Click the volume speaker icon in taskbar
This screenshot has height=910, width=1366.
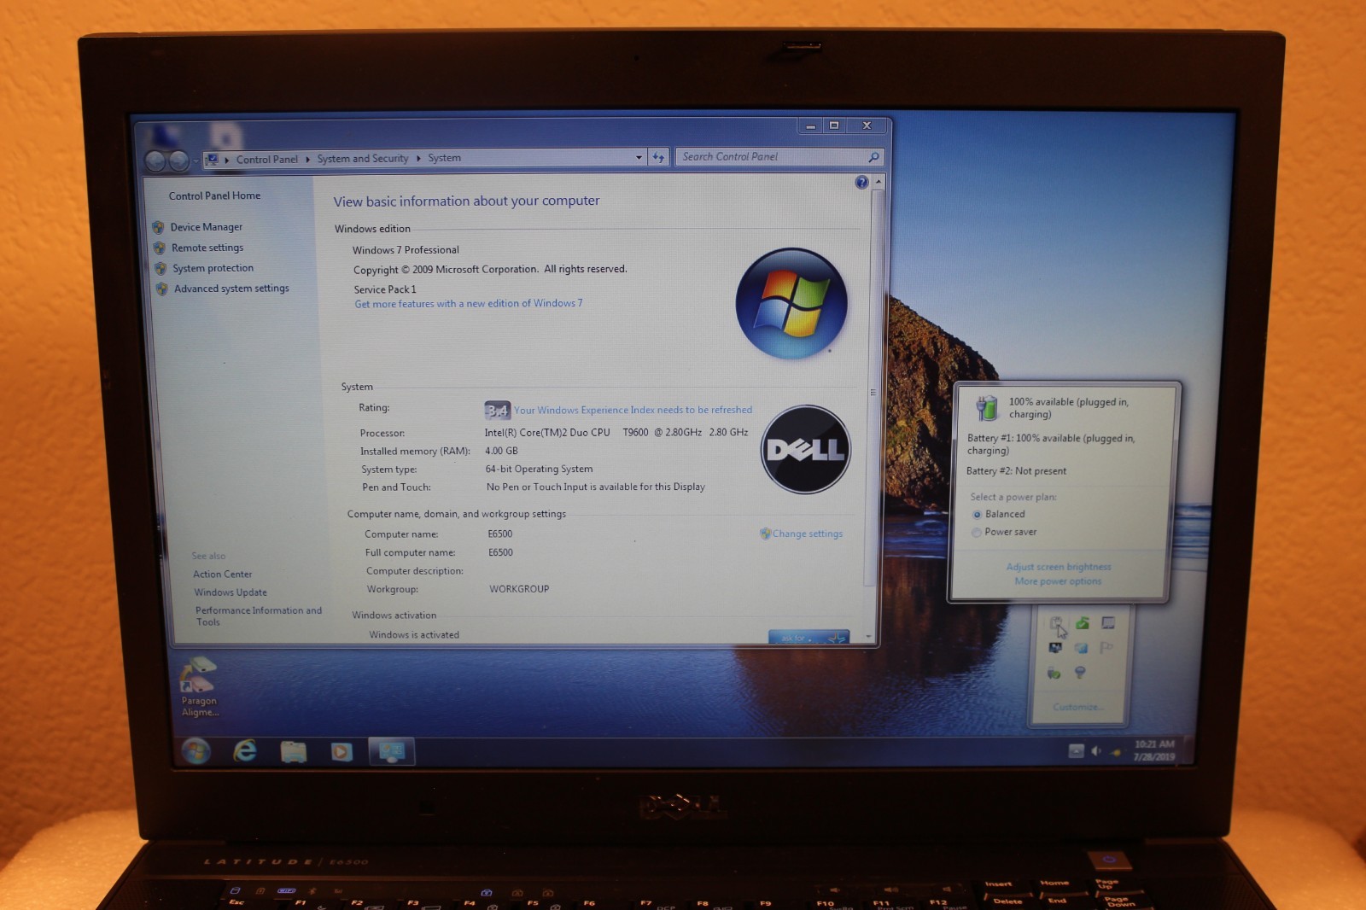[1096, 751]
